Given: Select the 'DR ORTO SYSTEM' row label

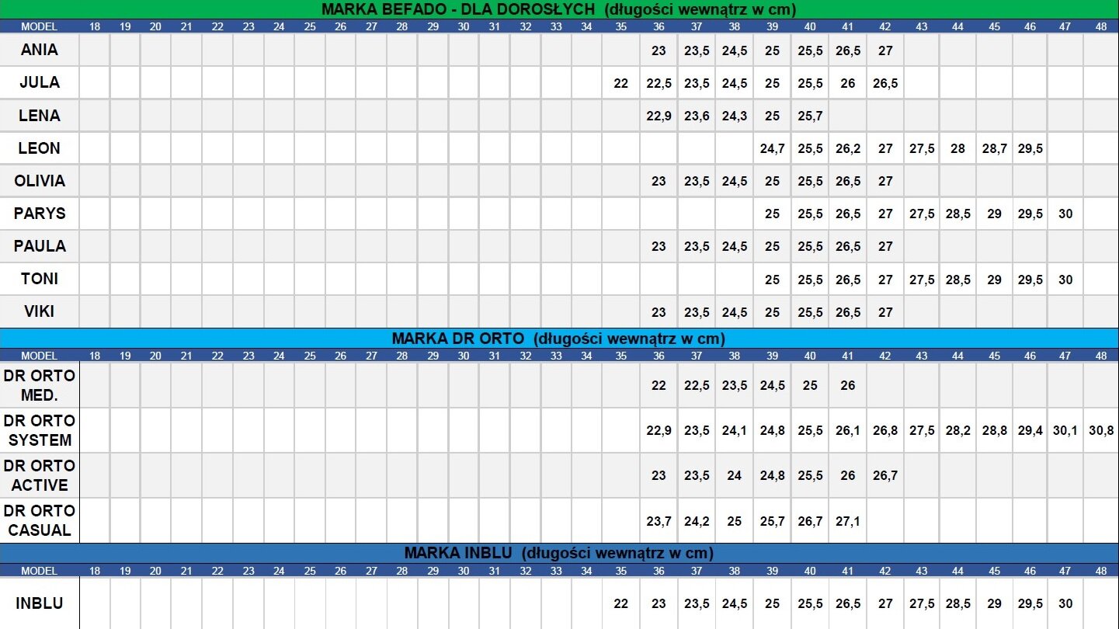Looking at the screenshot, I should 40,430.
